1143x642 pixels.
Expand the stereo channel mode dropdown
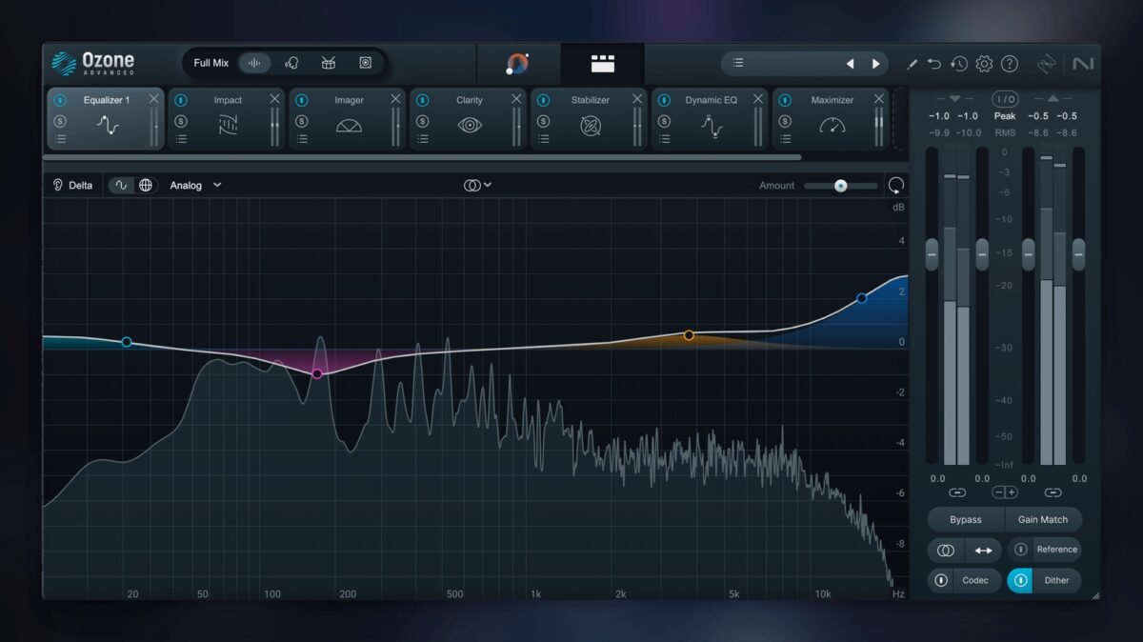[477, 186]
